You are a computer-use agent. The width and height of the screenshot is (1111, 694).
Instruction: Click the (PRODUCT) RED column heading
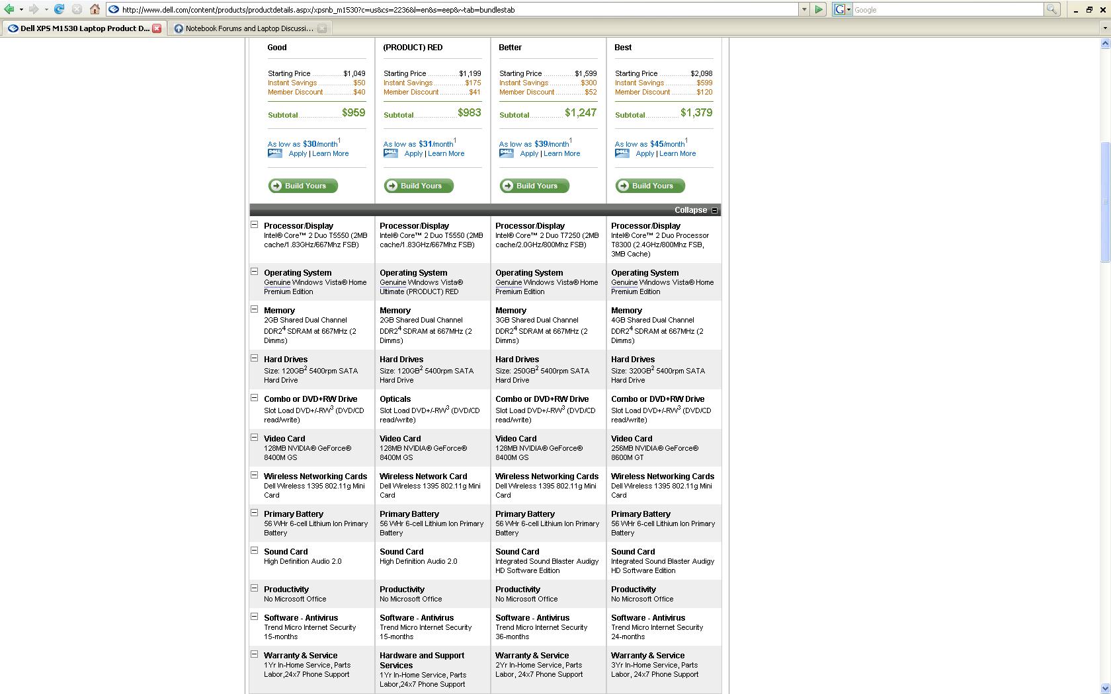(413, 48)
